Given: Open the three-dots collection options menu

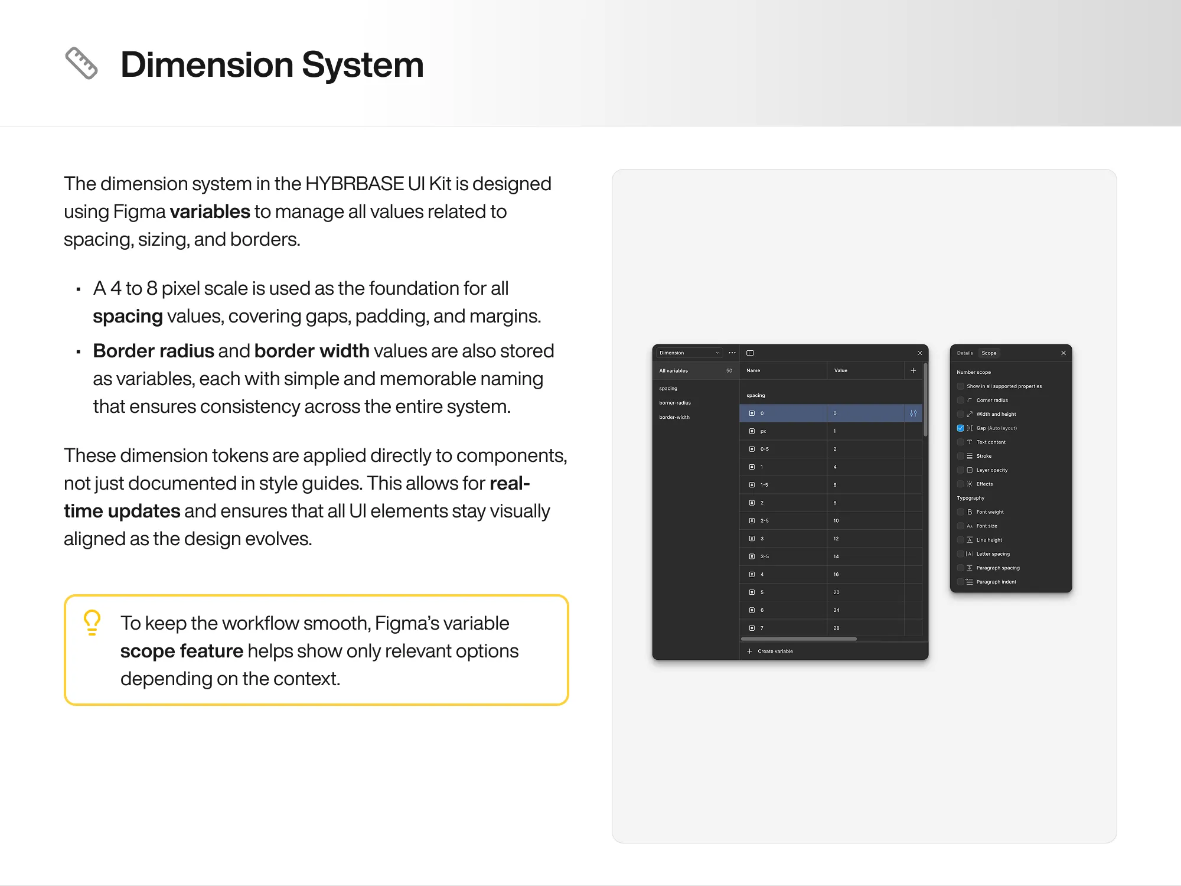Looking at the screenshot, I should tap(732, 353).
